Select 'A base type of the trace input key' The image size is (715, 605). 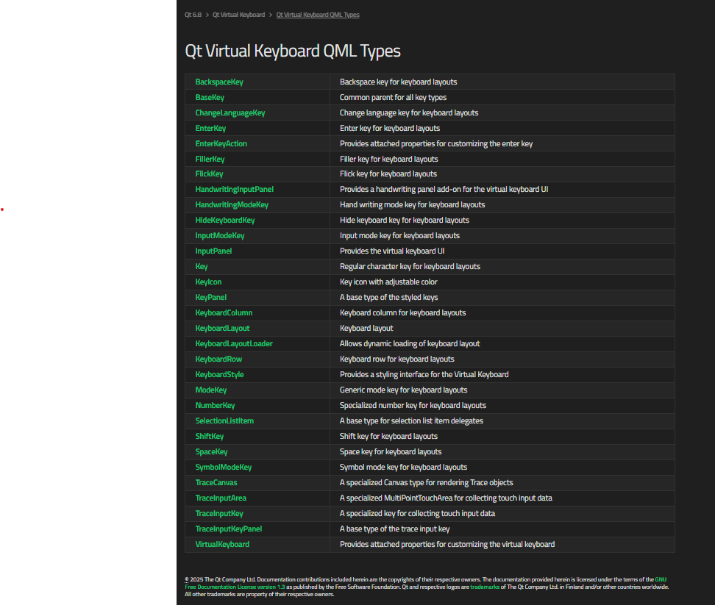(x=394, y=529)
